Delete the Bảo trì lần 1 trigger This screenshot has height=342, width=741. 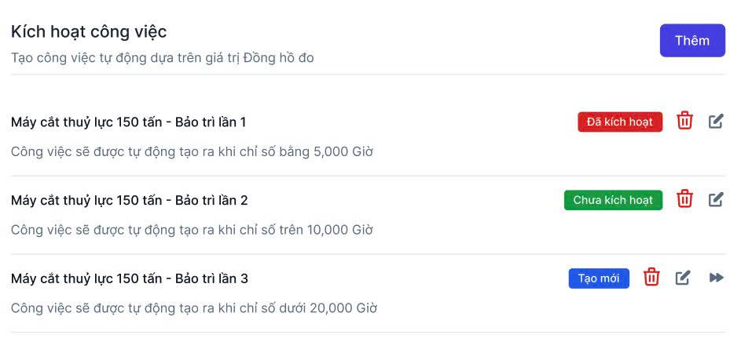coord(684,121)
